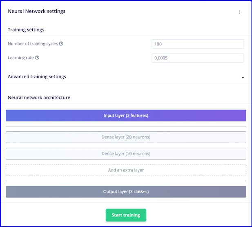Click help icon beside Number of training cycles
Screen dimensions: 252x227
point(61,44)
